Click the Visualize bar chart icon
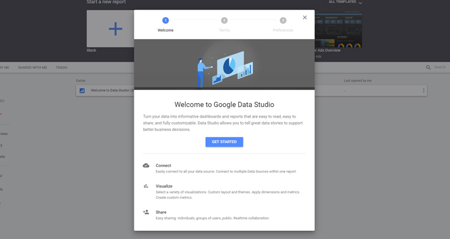The width and height of the screenshot is (450, 239). (146, 186)
